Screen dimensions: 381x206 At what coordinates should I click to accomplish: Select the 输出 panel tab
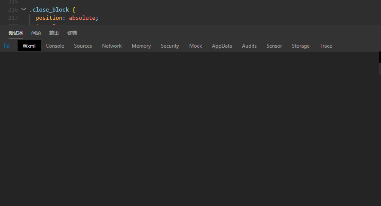point(54,33)
